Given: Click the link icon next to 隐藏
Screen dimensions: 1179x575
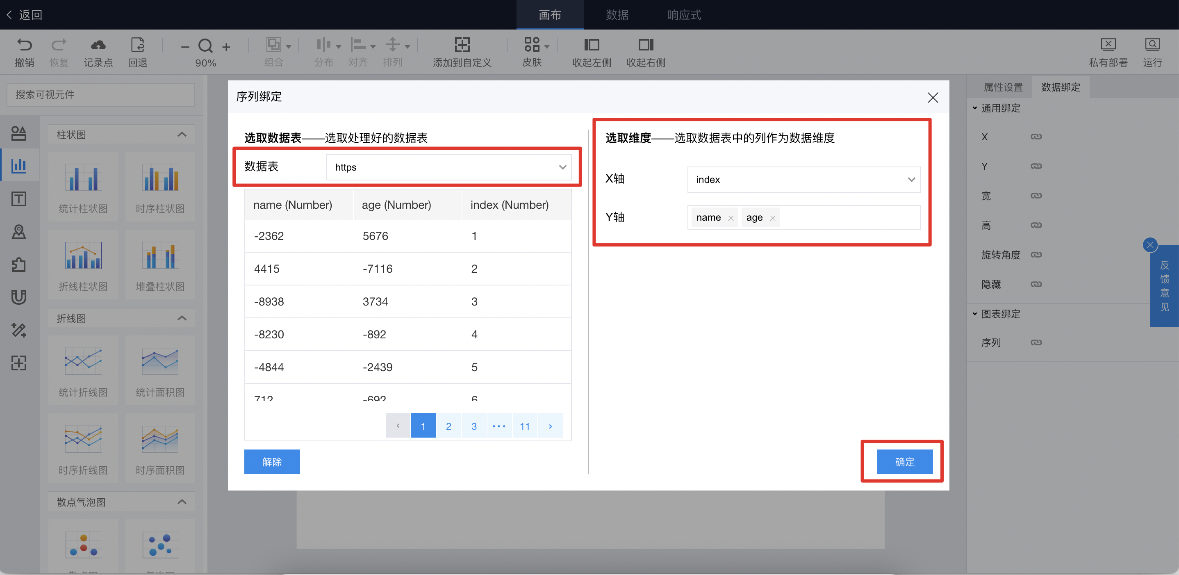Looking at the screenshot, I should click(x=1036, y=284).
